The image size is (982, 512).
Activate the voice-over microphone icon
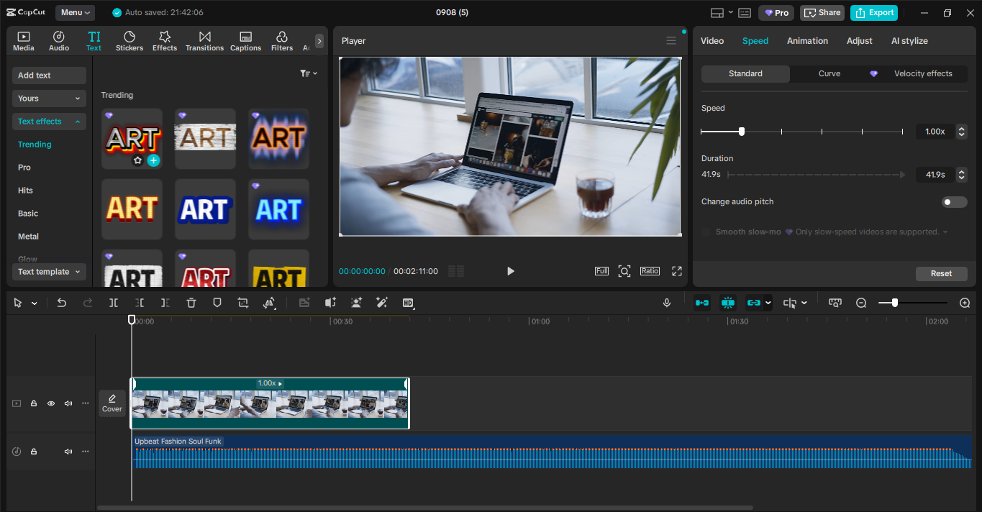[666, 303]
